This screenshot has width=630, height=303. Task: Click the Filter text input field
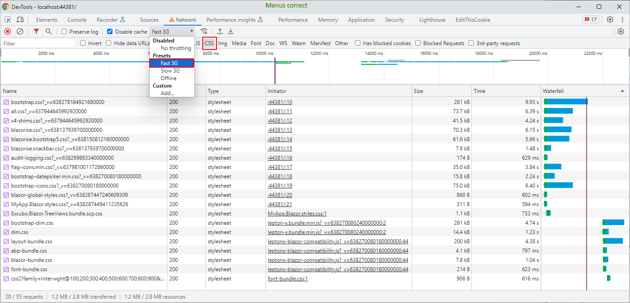point(38,43)
